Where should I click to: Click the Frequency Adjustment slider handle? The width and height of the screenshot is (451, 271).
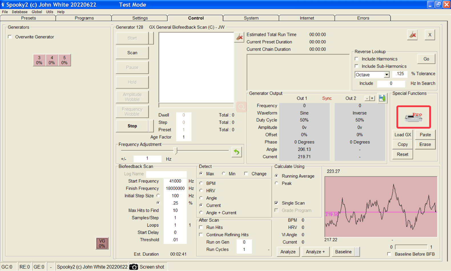click(176, 151)
